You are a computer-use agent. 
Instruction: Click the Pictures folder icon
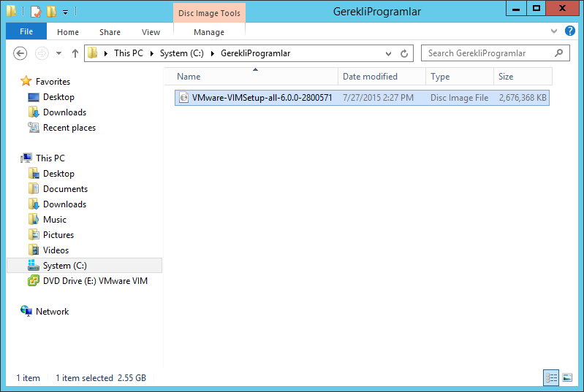point(34,234)
